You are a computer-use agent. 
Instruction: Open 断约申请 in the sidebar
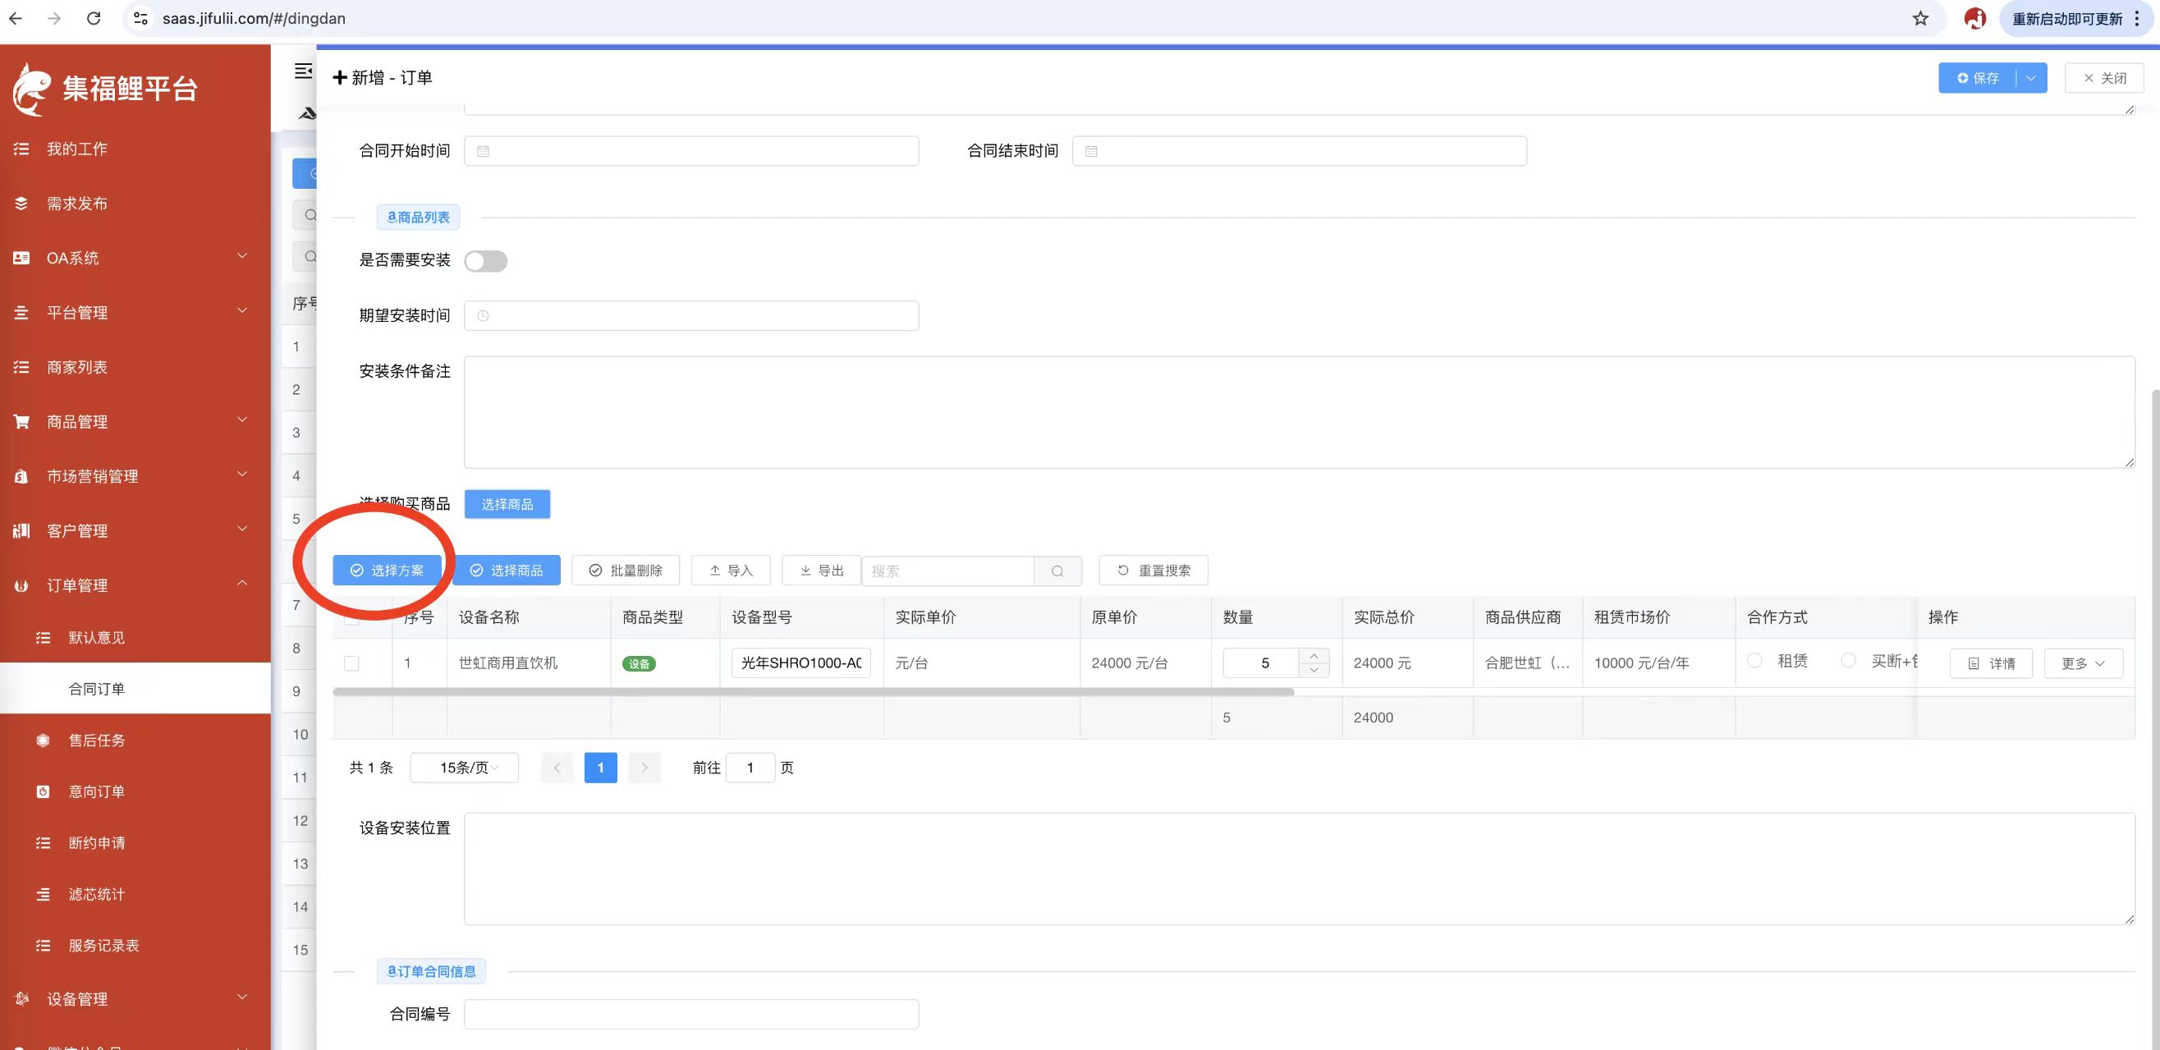135,843
